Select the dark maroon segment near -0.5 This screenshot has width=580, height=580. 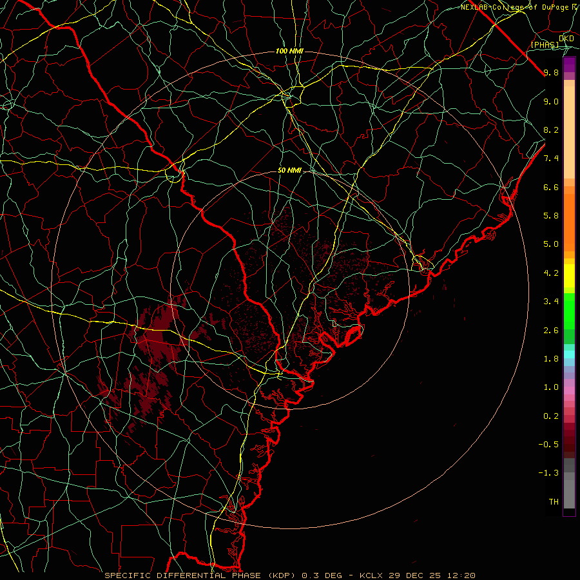(569, 444)
